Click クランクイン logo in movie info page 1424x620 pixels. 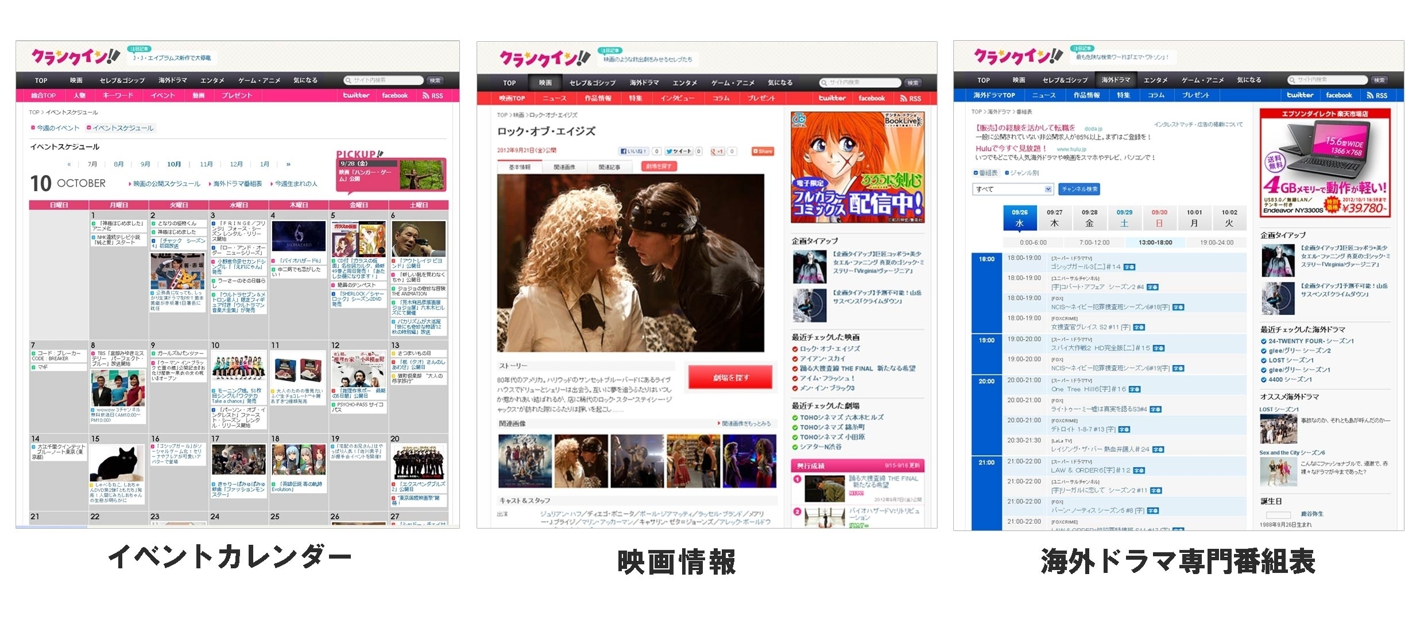coord(544,58)
